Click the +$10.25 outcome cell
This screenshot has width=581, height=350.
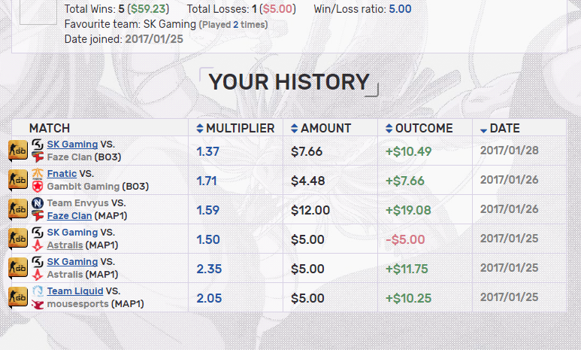[408, 298]
